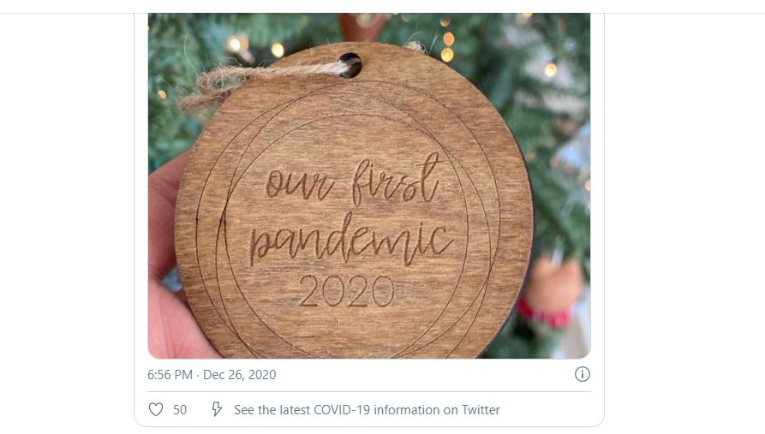
Task: Click the empty area right of the tweet card
Action: [683, 219]
